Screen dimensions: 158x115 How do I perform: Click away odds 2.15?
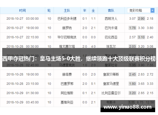(x=150, y=93)
